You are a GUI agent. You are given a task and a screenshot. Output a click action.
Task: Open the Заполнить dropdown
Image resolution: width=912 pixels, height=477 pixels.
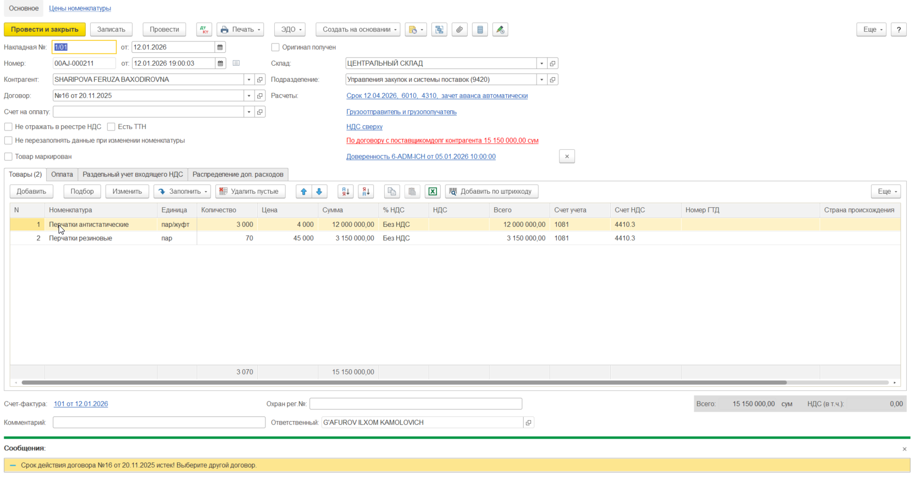[182, 192]
